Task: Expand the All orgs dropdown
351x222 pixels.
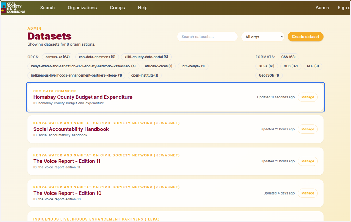Action: click(263, 37)
